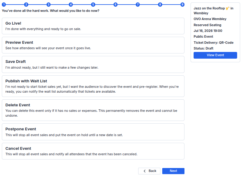242x175 pixels.
Task: Click the 'Reserved Seating' text
Action: coord(207,25)
